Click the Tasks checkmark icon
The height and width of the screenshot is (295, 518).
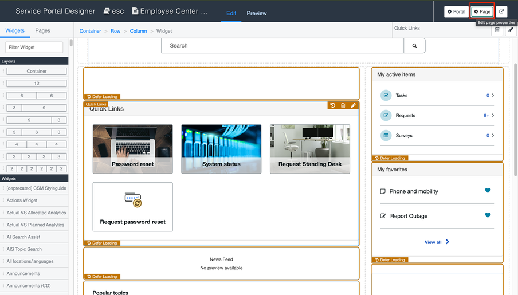coord(386,95)
